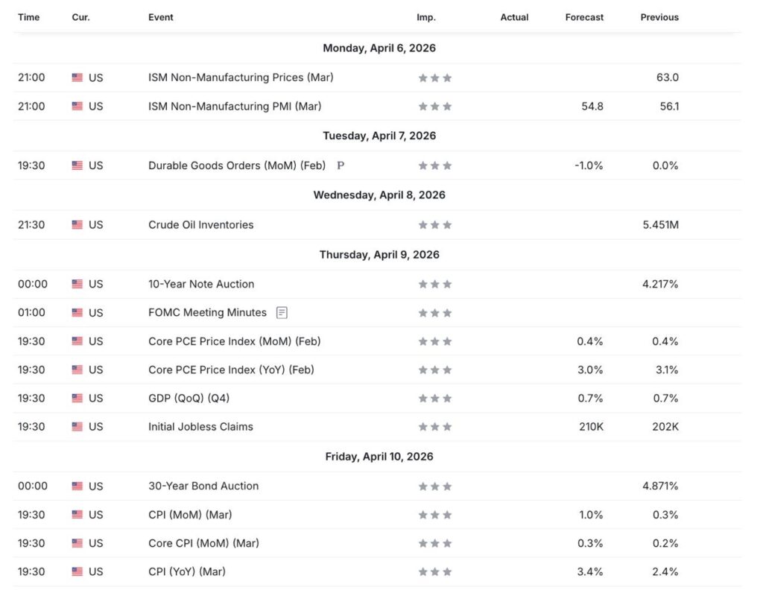Click the US flag on 10-Year Note Auction row
This screenshot has width=763, height=602.
click(77, 284)
